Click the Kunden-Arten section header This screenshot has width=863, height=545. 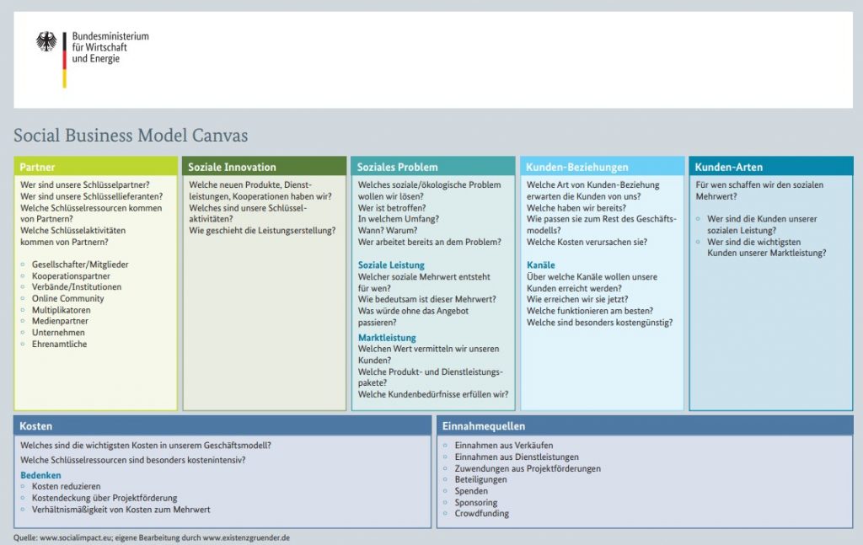pyautogui.click(x=729, y=167)
